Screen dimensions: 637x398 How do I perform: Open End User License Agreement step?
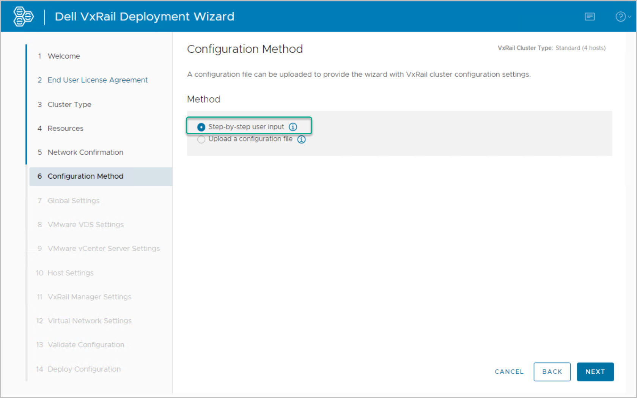coord(98,80)
